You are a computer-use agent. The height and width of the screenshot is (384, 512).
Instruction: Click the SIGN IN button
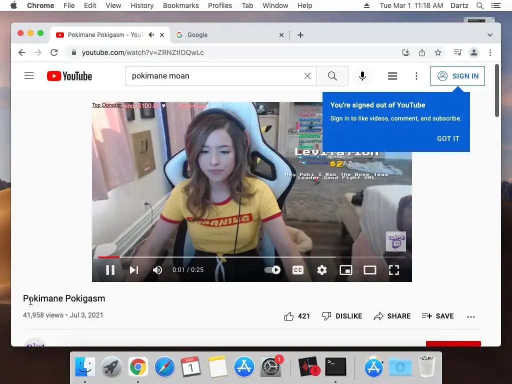point(457,76)
